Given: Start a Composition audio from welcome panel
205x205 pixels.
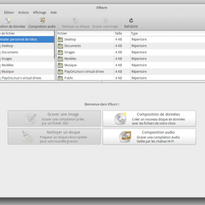Looking at the screenshot, I should click(149, 137).
